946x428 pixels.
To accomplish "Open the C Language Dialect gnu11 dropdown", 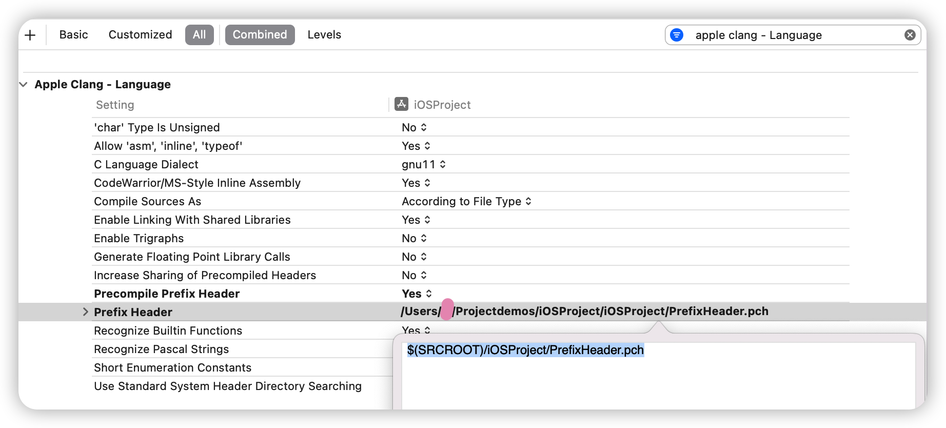I will tap(442, 164).
